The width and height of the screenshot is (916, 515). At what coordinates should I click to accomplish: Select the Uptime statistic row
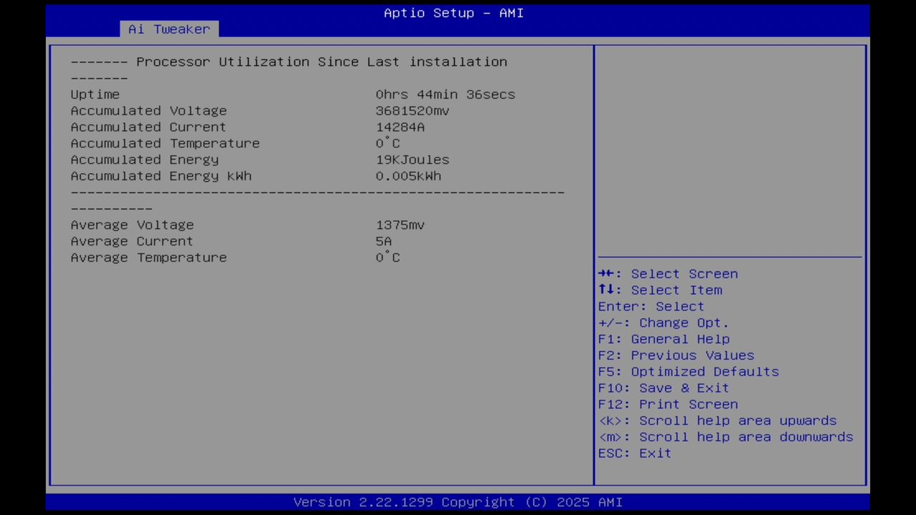coord(95,94)
